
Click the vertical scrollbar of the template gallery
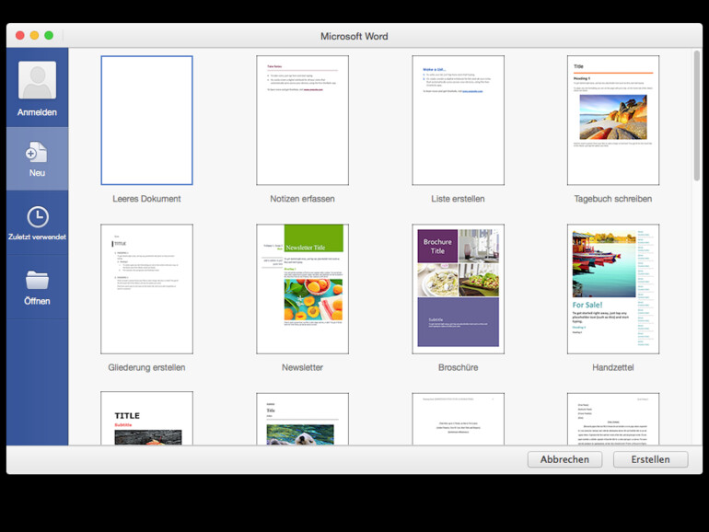click(x=696, y=120)
